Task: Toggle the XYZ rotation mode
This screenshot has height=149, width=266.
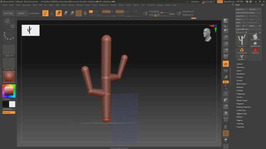Action: pos(226,82)
